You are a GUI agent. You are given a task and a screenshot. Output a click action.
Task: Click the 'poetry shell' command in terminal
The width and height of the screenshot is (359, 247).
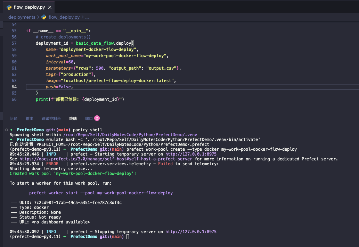[88, 130]
